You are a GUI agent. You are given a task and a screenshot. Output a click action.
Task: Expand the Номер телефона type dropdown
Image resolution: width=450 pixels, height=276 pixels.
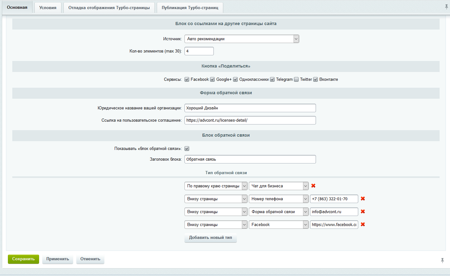point(278,199)
